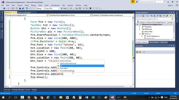This screenshot has width=179, height=100.
Task: Click the Find in Files toolbar icon
Action: tap(71, 9)
